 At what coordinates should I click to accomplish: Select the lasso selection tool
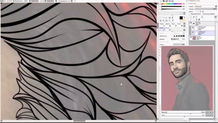pyautogui.click(x=163, y=18)
